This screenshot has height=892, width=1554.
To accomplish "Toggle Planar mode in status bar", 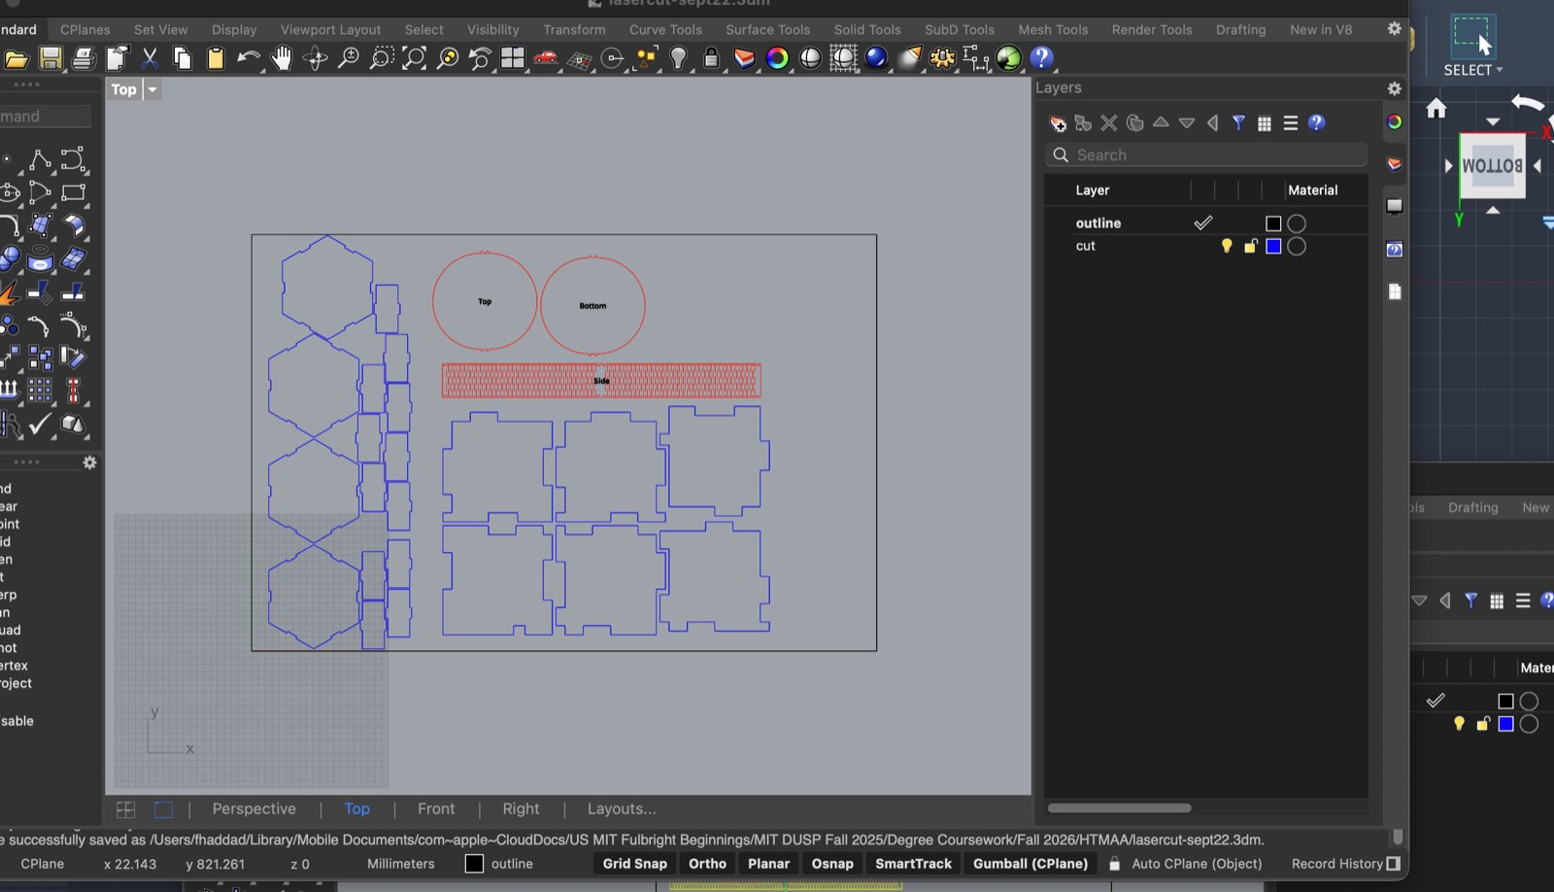I will click(x=768, y=864).
